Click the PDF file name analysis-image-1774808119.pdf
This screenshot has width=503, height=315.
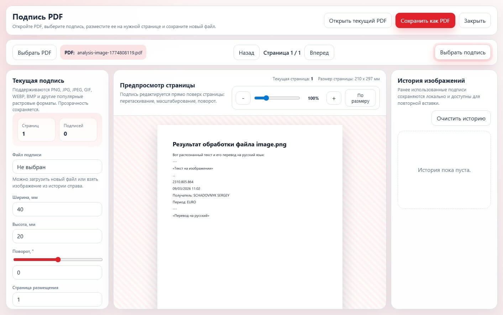110,53
